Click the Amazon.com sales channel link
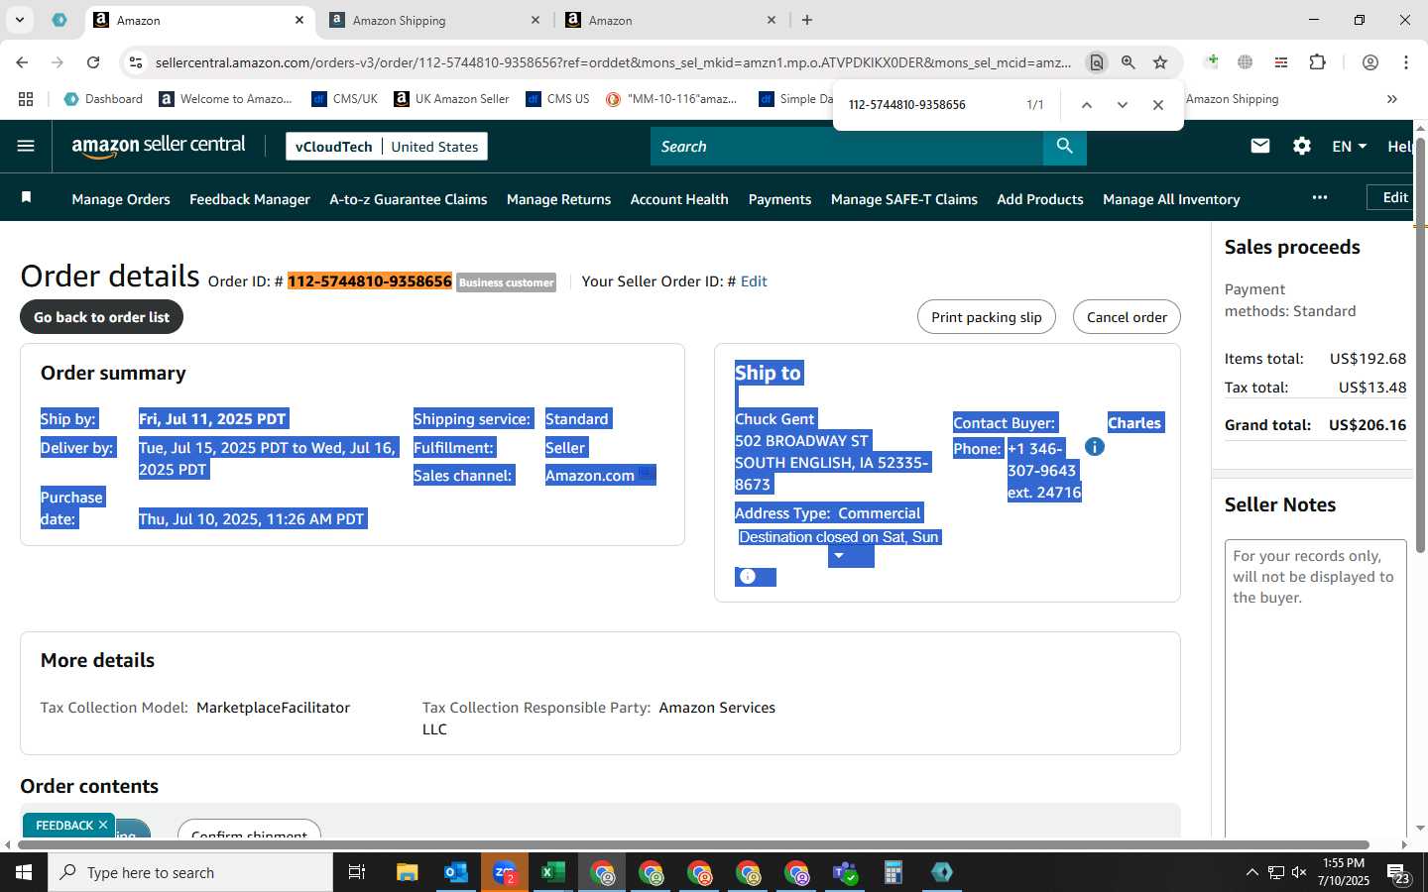1428x892 pixels. pos(590,476)
